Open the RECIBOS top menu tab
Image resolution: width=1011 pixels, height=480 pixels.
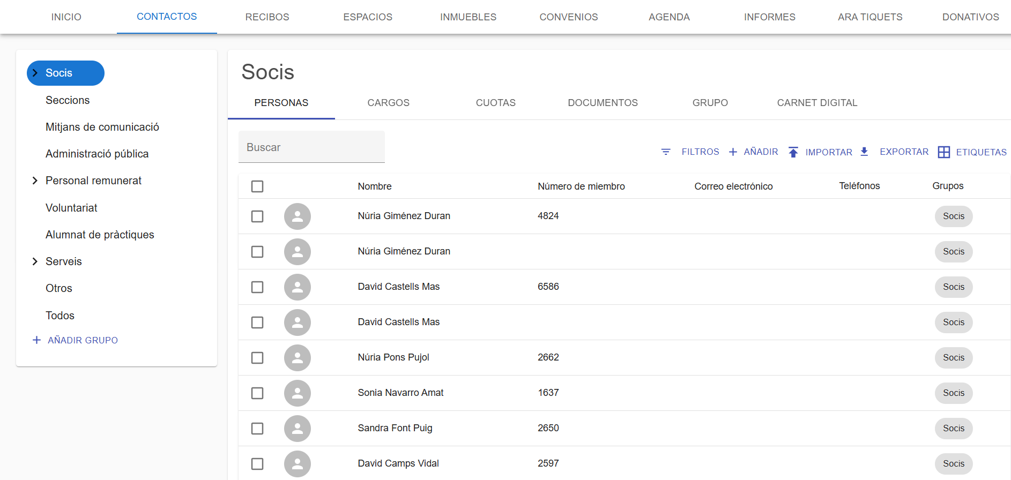(x=267, y=17)
